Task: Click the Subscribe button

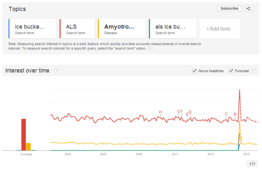Action: pos(229,9)
